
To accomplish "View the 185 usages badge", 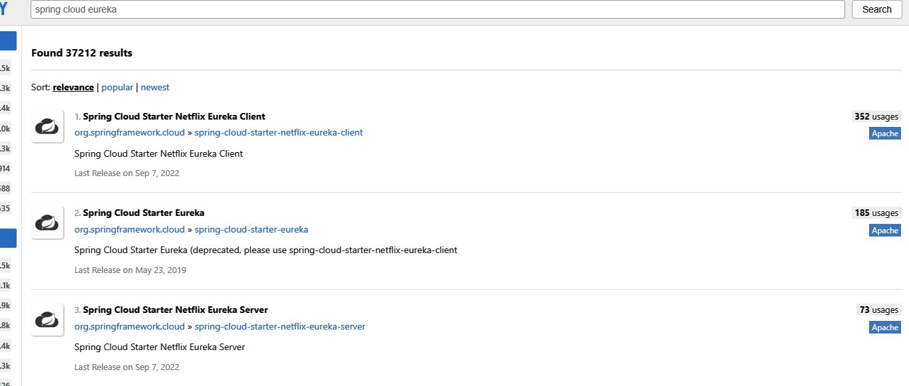I will click(x=876, y=213).
